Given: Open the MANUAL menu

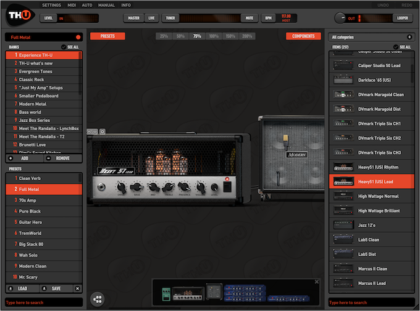Looking at the screenshot, I should coord(106,5).
